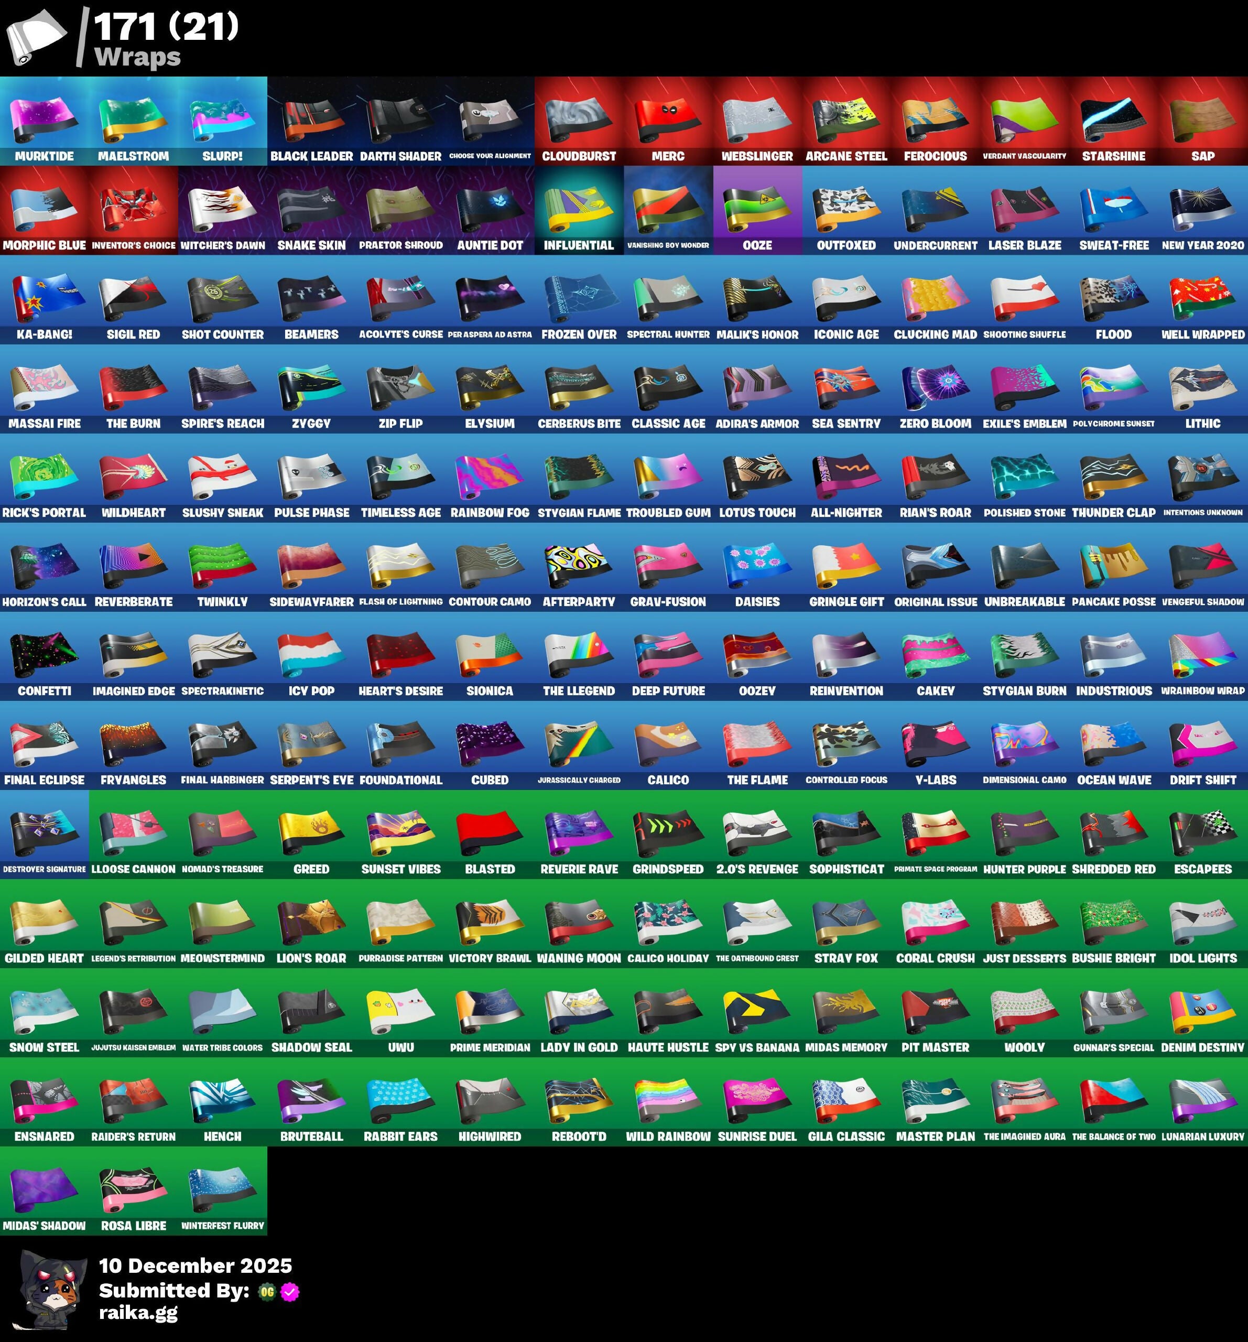This screenshot has width=1248, height=1342.
Task: Click the Spy vs Banana wrap
Action: point(757,1011)
